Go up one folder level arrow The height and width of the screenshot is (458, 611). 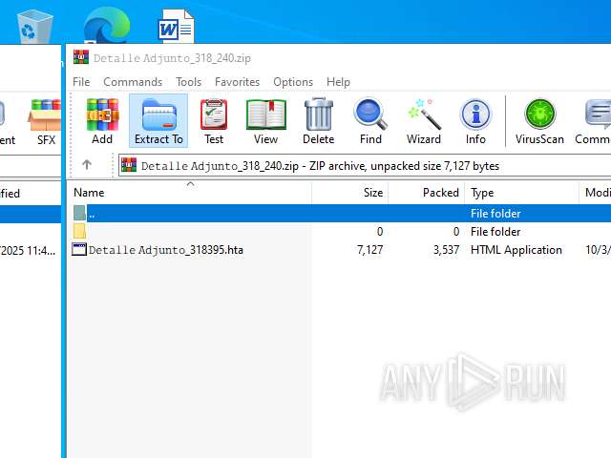pyautogui.click(x=87, y=165)
